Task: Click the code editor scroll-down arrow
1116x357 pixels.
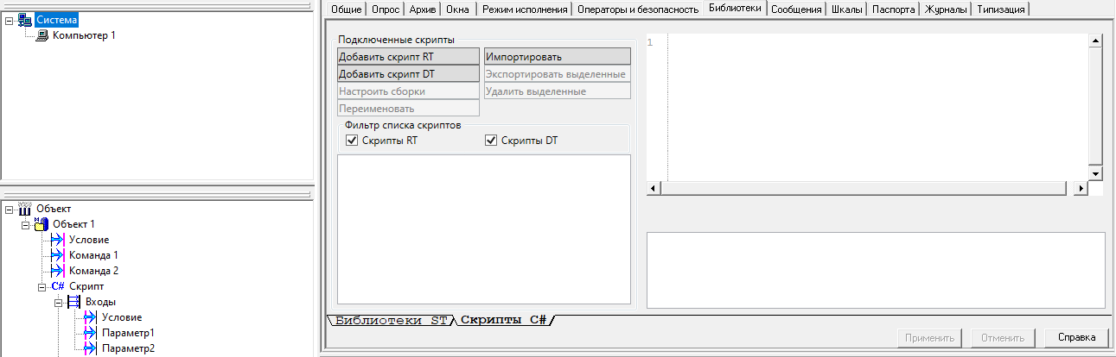Action: click(x=1095, y=173)
